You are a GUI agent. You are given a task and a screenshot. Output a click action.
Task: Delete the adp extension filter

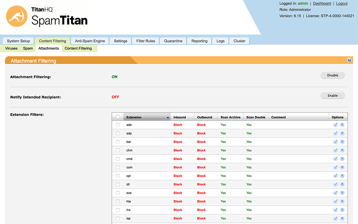click(x=342, y=133)
